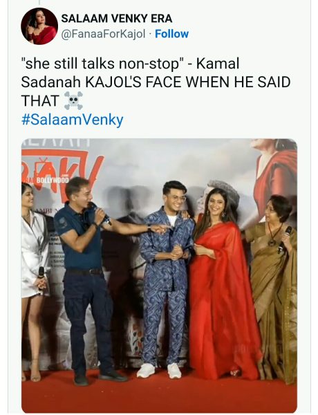Open the SALAAM VENKY ERA profile avatar
This screenshot has height=415, width=318.
pos(39,26)
